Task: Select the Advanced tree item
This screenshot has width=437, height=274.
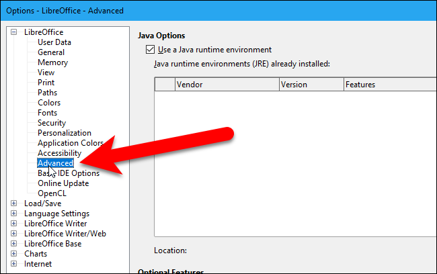Action: coord(55,163)
